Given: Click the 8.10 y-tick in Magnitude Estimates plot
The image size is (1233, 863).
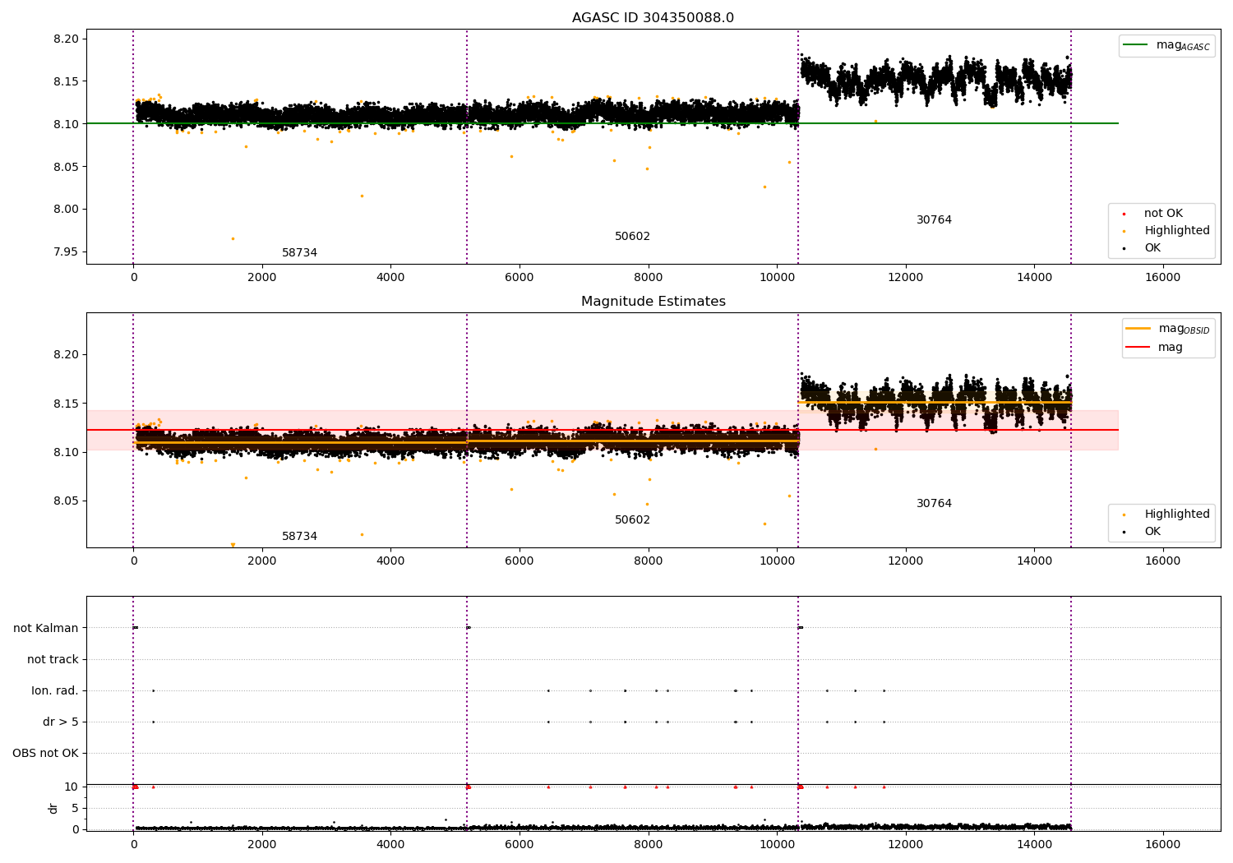Looking at the screenshot, I should (x=65, y=452).
